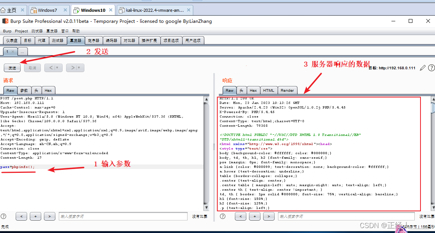
Task: Click the plus button in request search bar
Action: pos(36,216)
